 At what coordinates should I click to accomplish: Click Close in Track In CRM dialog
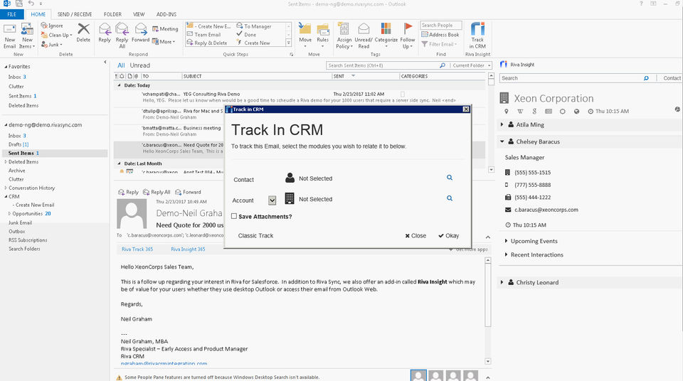415,235
